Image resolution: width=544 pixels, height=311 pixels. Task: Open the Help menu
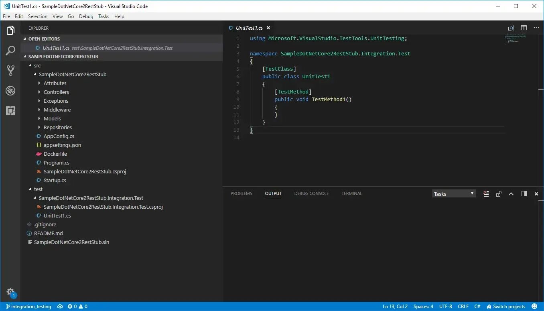pos(119,16)
